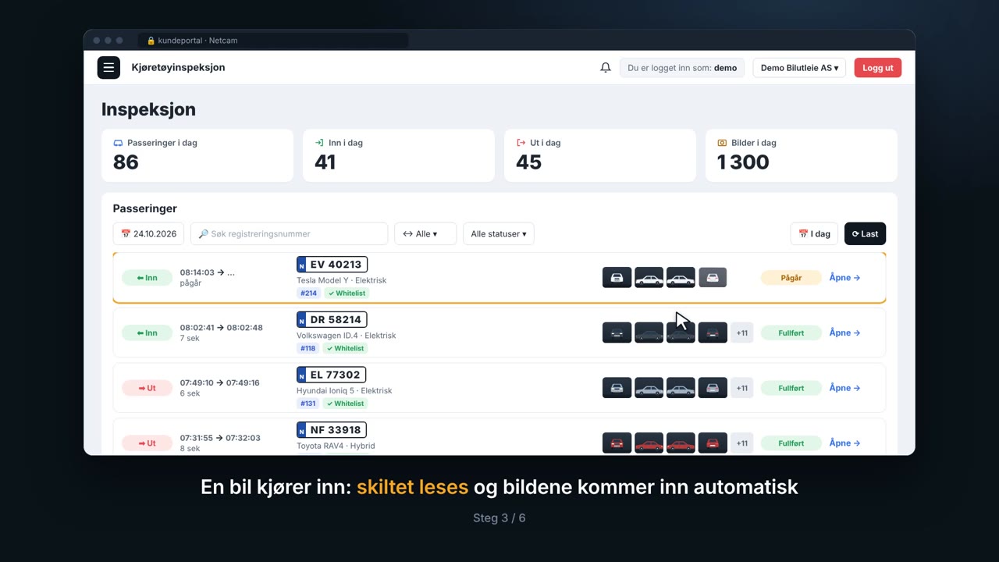Click the Last reload button
The width and height of the screenshot is (999, 562).
865,233
